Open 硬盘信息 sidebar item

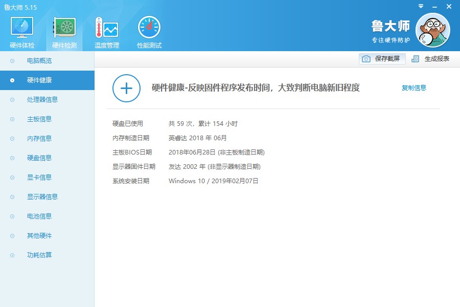click(39, 158)
